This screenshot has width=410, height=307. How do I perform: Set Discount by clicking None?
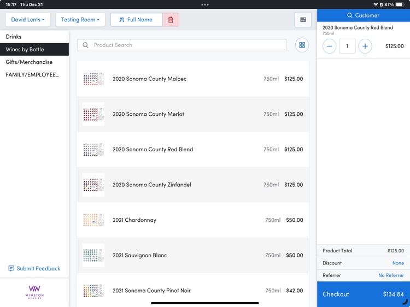(398, 263)
